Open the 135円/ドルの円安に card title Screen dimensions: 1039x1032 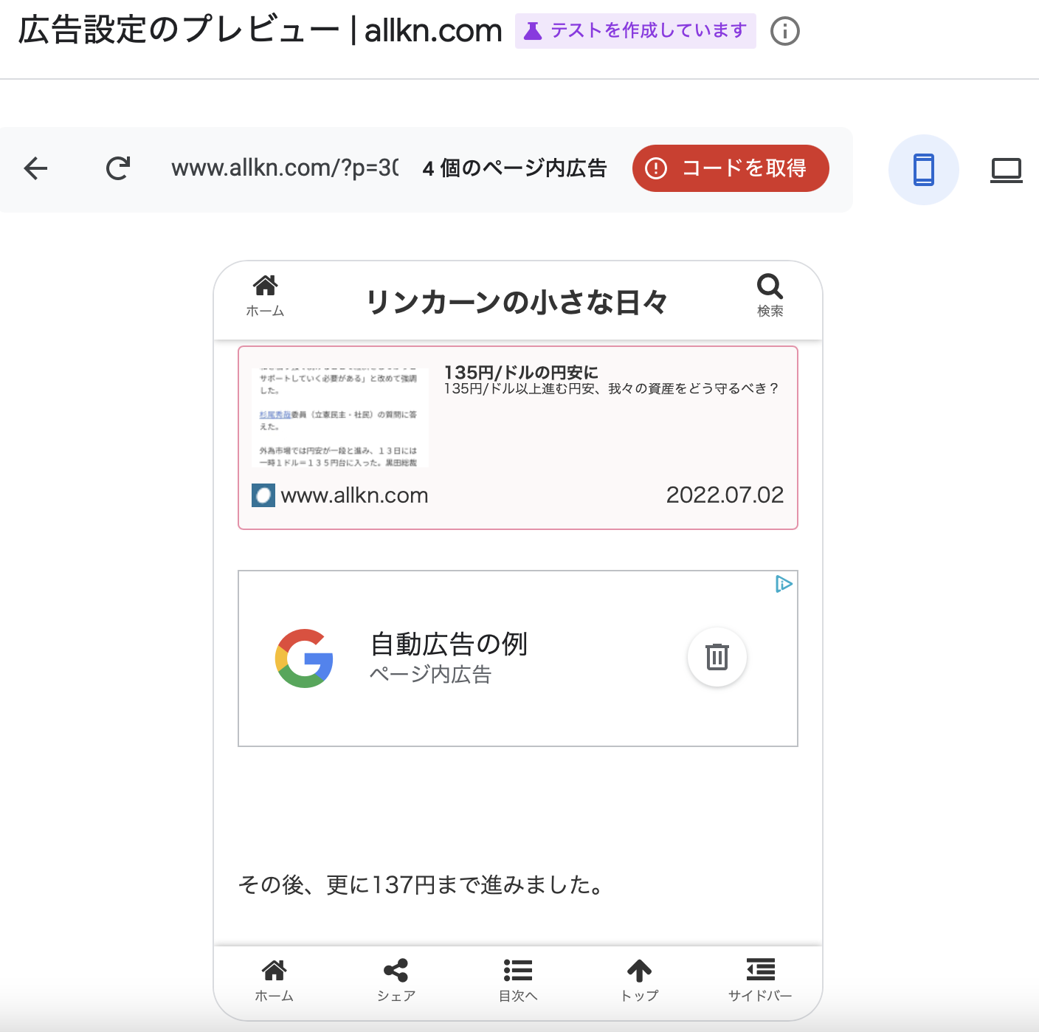tap(521, 372)
